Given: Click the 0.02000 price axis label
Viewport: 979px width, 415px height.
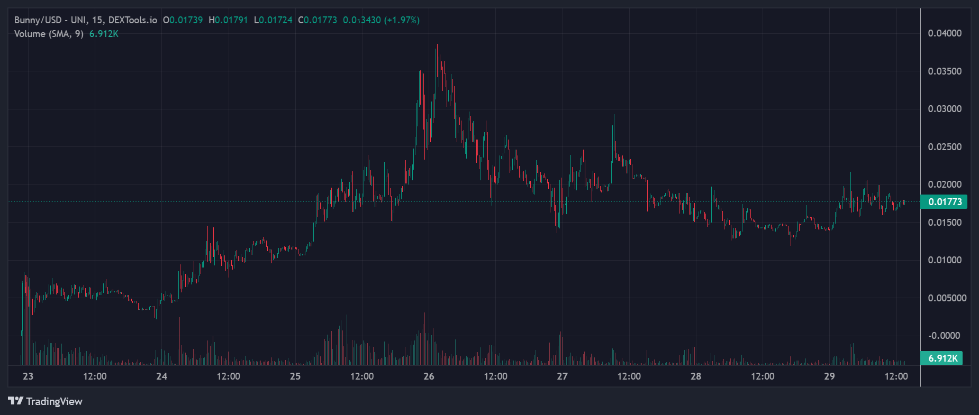Looking at the screenshot, I should [x=945, y=185].
